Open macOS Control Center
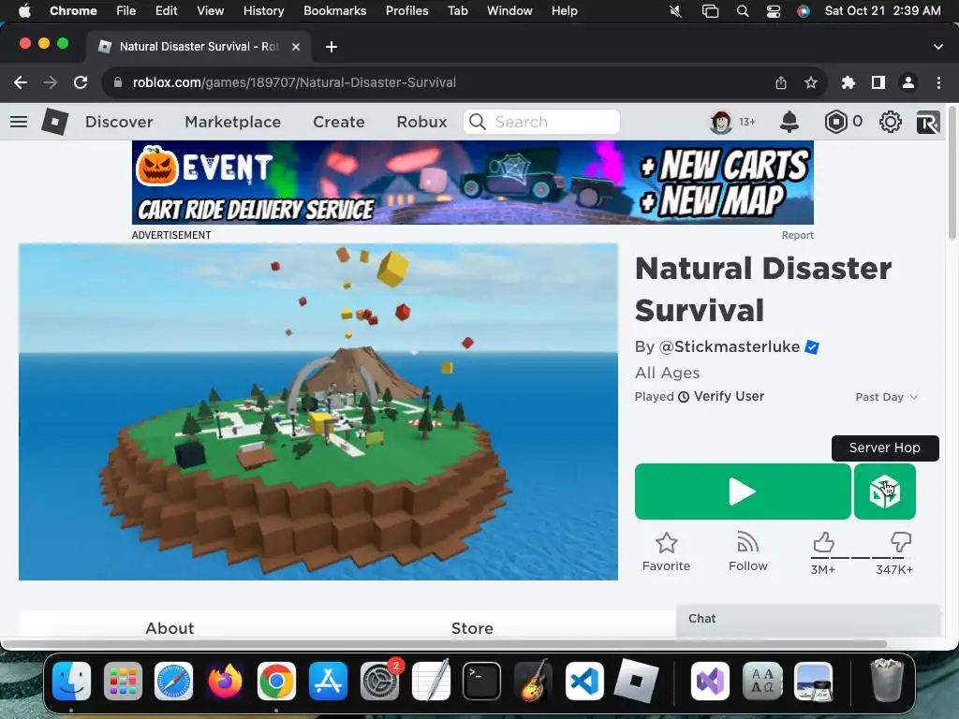 coord(773,11)
